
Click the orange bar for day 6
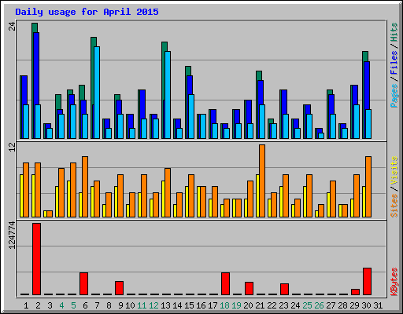pyautogui.click(x=85, y=187)
